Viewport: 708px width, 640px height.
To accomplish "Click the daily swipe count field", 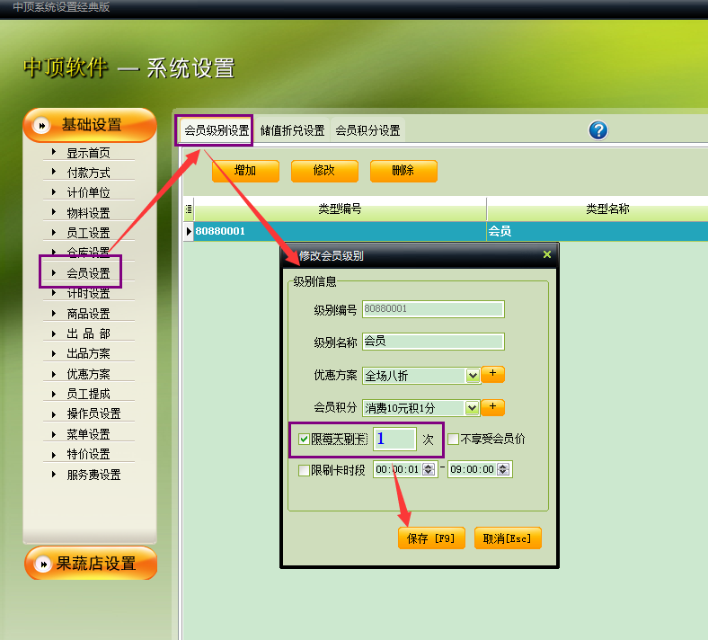I will (394, 439).
